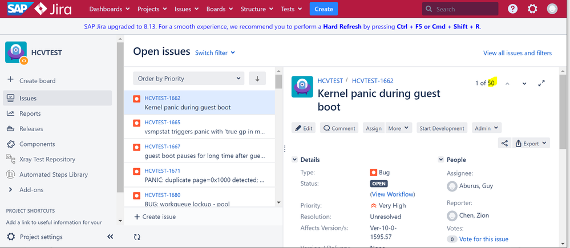This screenshot has width=570, height=248.
Task: Click the HCVTEST project avatar in sidebar
Action: pyautogui.click(x=16, y=52)
